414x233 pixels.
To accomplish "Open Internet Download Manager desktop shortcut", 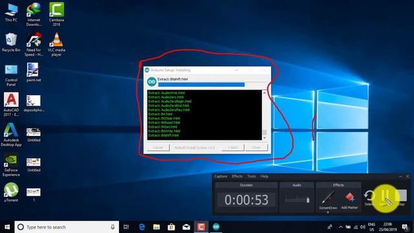I will coord(34,14).
